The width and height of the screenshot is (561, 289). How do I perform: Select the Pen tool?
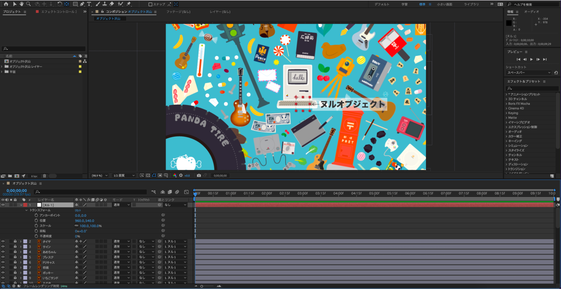82,4
